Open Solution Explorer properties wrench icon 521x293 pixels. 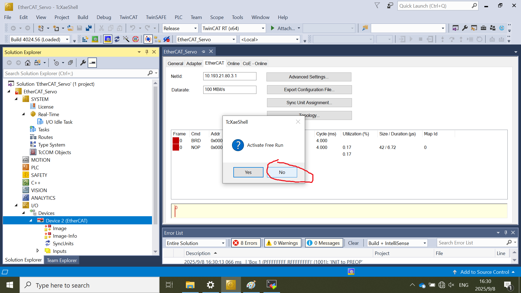pyautogui.click(x=83, y=63)
